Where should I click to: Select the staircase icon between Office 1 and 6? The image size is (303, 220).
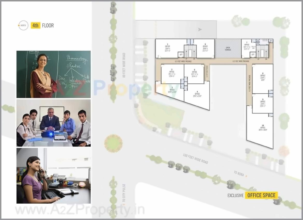[191, 51]
